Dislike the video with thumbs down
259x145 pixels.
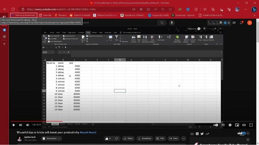click(117, 139)
